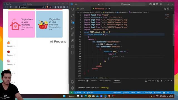Open Category 2 in product sidebar
The width and height of the screenshot is (178, 100).
pos(11,53)
